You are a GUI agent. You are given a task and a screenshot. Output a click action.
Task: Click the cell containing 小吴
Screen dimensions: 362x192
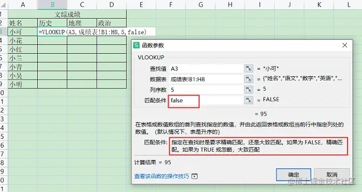tap(23, 75)
